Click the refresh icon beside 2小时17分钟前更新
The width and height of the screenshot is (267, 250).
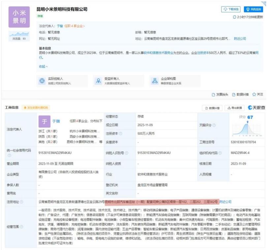234,17
